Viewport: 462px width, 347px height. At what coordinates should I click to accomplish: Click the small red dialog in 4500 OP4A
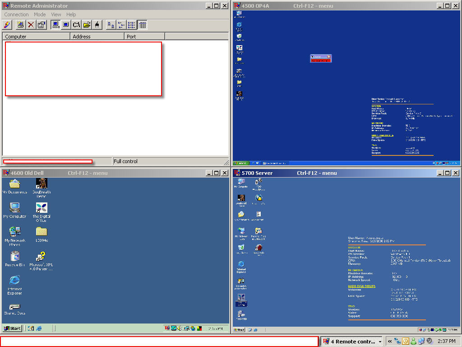coord(321,58)
